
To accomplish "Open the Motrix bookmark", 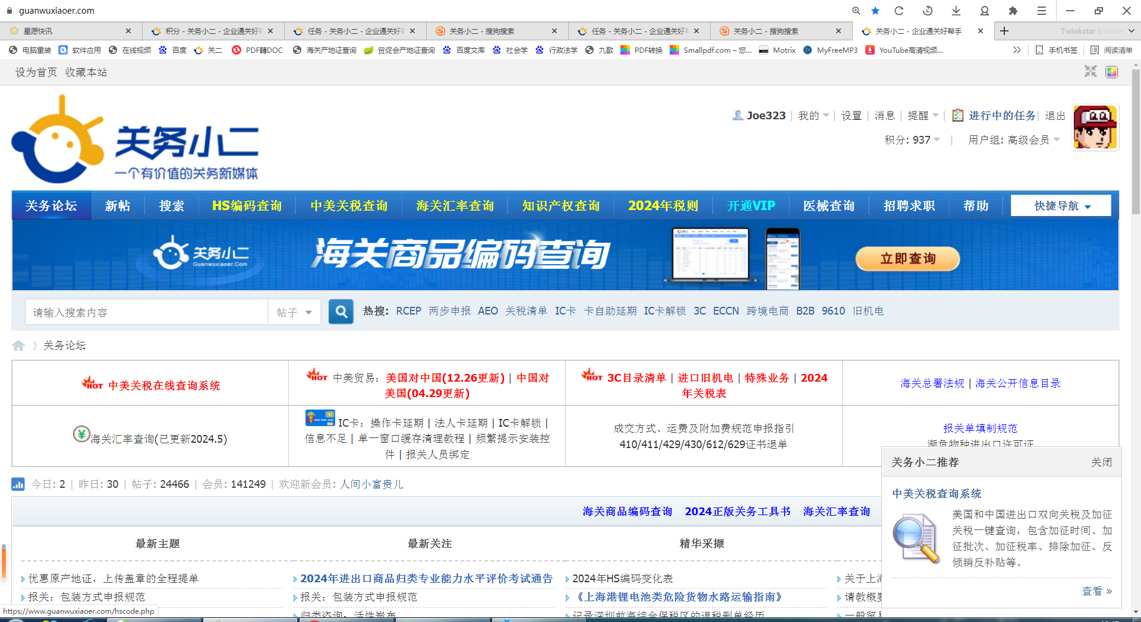I will tap(777, 50).
